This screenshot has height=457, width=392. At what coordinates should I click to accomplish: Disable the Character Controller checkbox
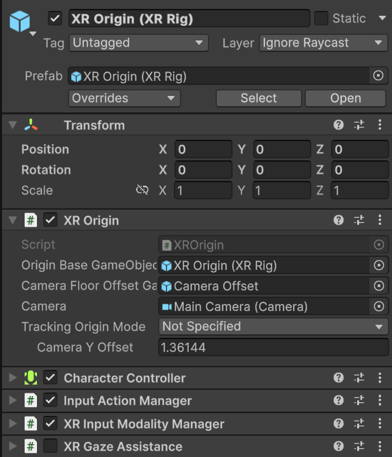[51, 378]
